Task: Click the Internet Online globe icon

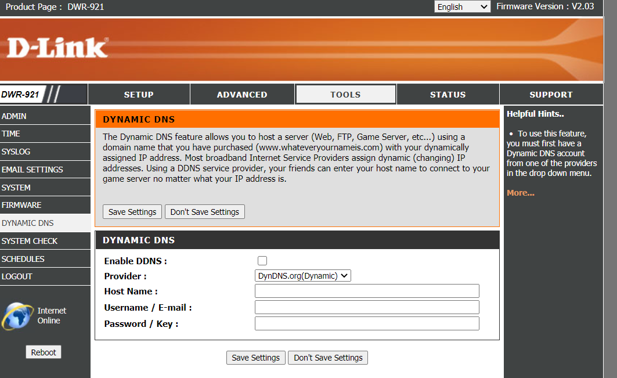Action: (x=17, y=316)
